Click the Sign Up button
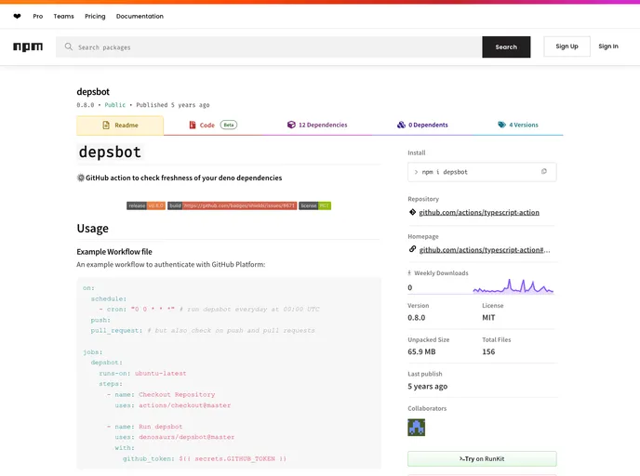Screen dimensions: 640x476 567,46
